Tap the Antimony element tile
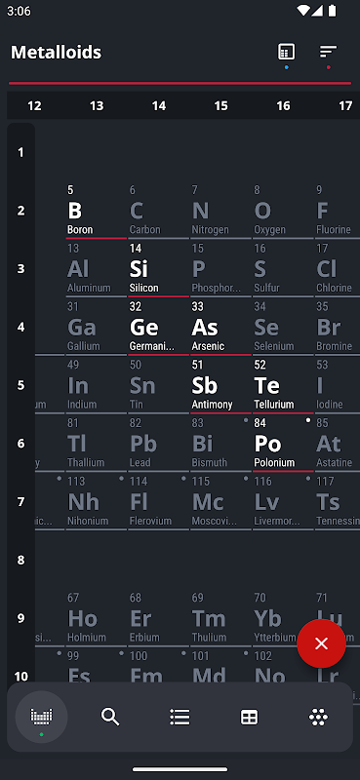The width and height of the screenshot is (360, 780). pyautogui.click(x=220, y=385)
